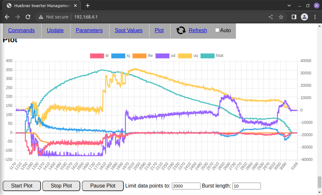
Task: Open the Chrome profile avatar
Action: click(x=304, y=17)
